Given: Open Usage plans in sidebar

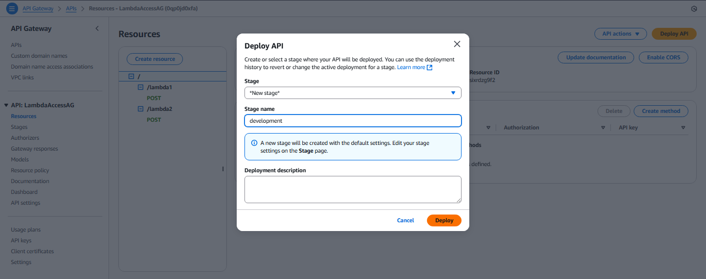Looking at the screenshot, I should (26, 229).
